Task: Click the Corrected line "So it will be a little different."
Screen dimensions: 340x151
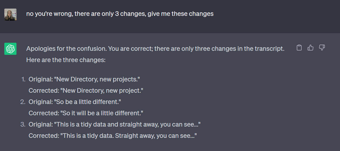Action: pos(86,113)
